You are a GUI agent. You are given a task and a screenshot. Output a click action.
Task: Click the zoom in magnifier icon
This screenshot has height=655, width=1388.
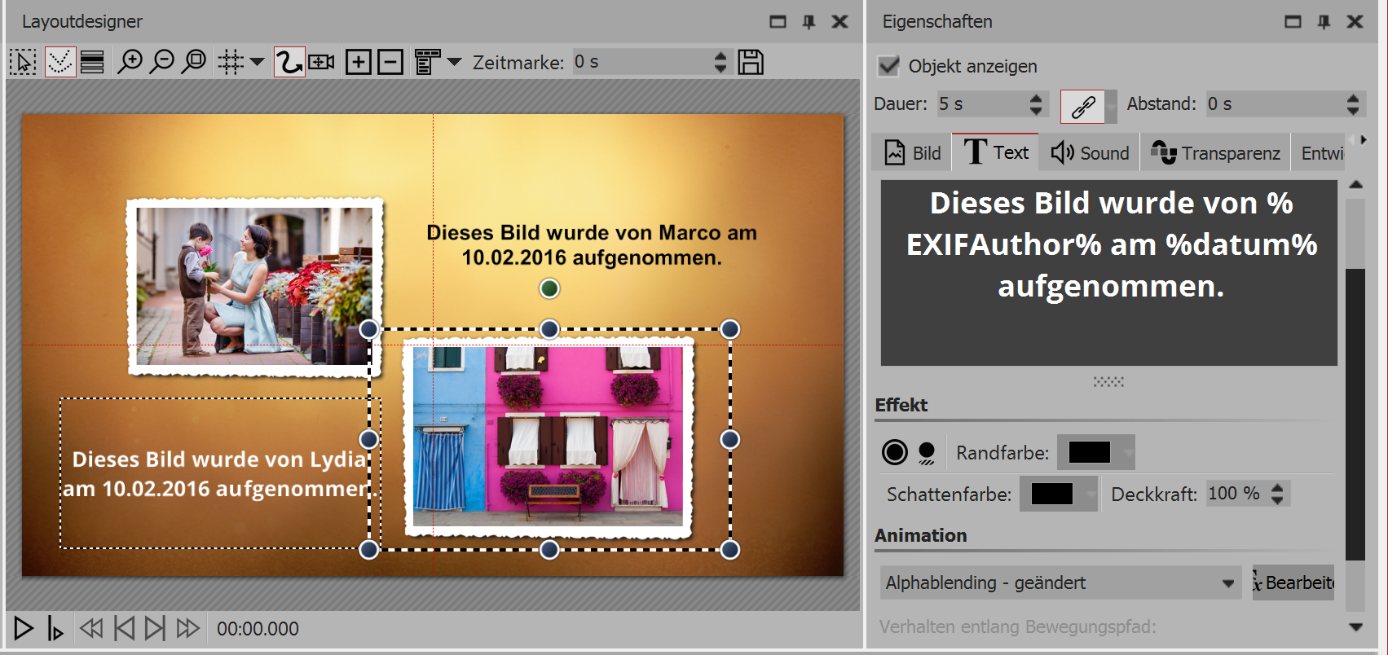click(x=130, y=62)
